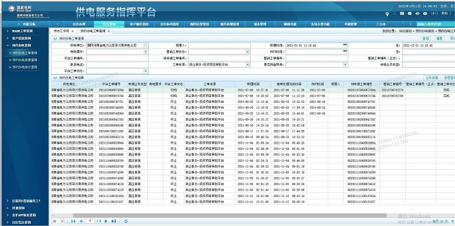Sort by the 受理时间 column header

tap(253, 84)
